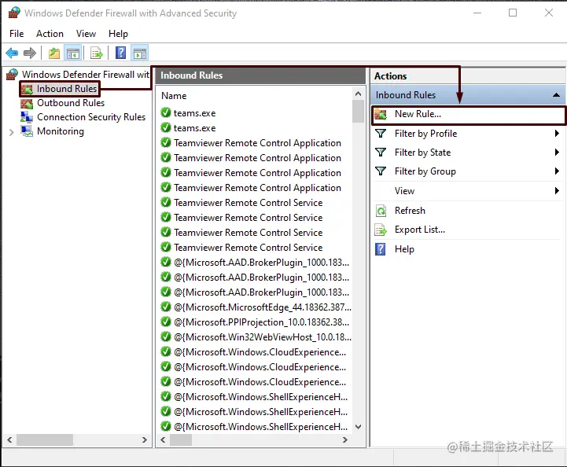Image resolution: width=567 pixels, height=467 pixels.
Task: Click the green check icon of first teams.exe
Action: pyautogui.click(x=166, y=112)
